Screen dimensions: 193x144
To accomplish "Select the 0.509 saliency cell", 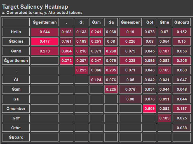I will coord(150,109).
